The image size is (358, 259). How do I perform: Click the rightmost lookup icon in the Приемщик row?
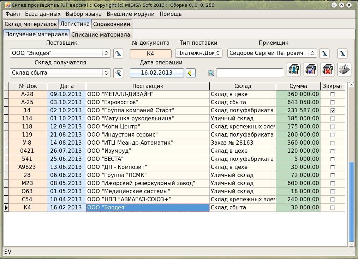coord(342,53)
